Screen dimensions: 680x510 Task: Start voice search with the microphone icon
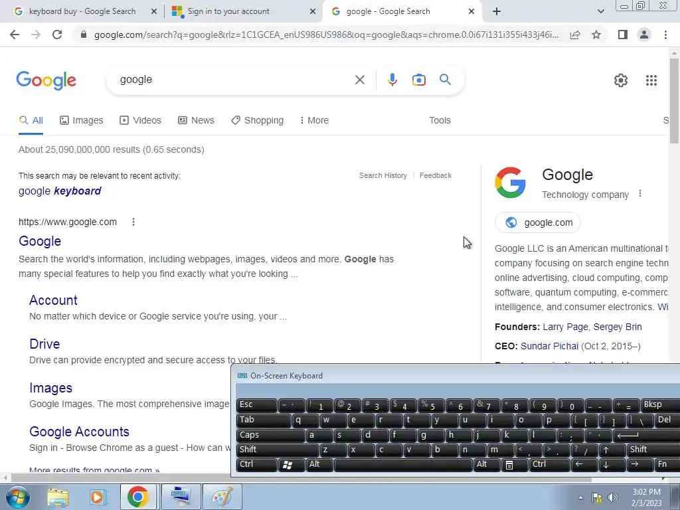point(392,80)
